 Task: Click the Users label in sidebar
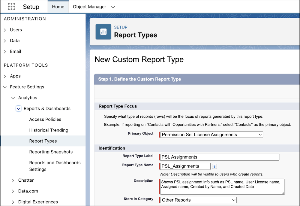pyautogui.click(x=16, y=30)
